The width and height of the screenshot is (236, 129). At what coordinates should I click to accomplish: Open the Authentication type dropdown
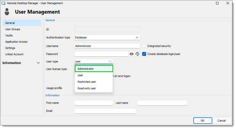[107, 38]
